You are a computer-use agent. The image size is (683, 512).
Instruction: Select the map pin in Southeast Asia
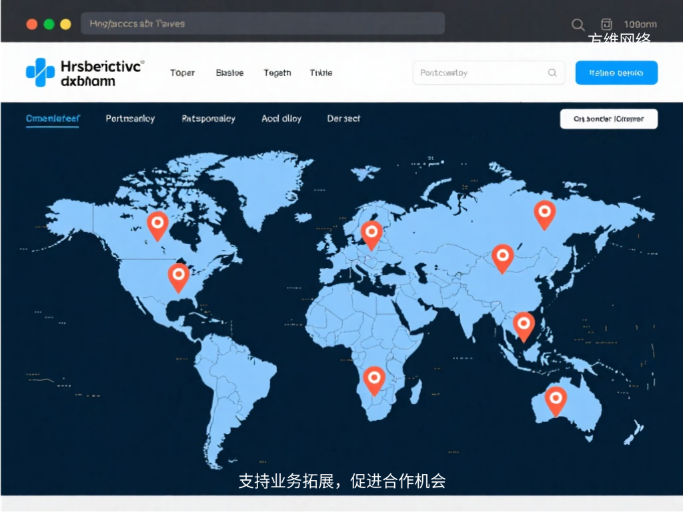coord(524,325)
